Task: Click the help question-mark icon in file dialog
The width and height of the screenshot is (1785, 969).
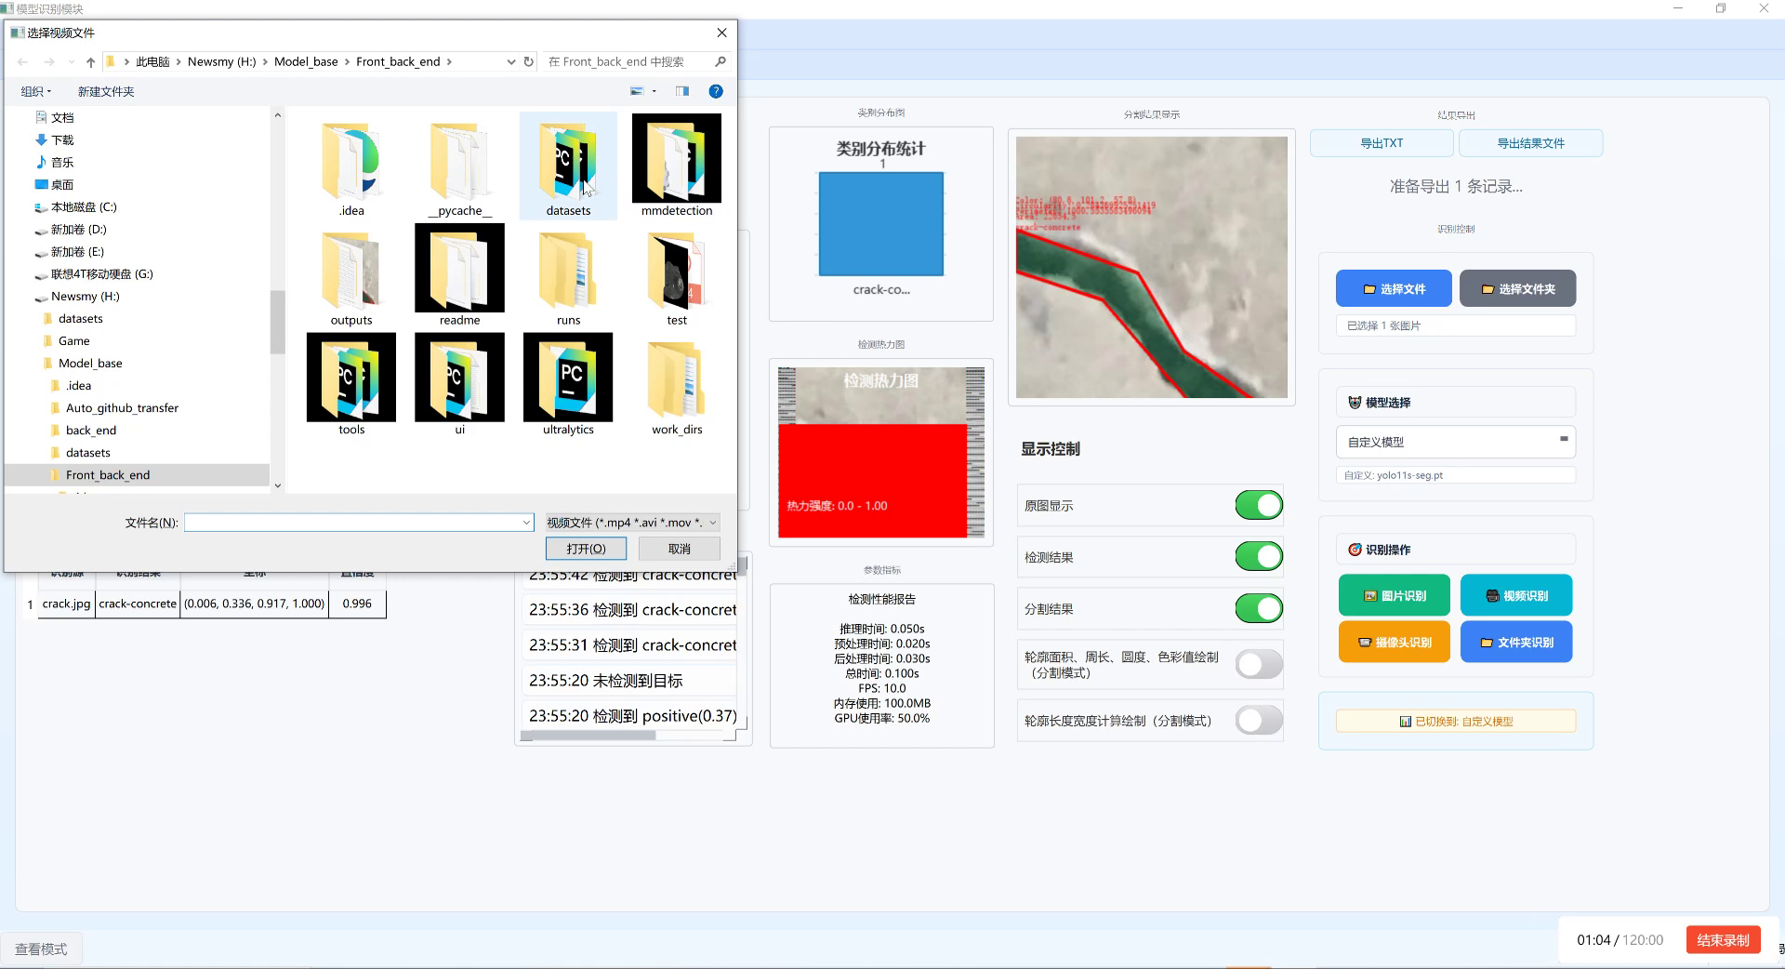Action: point(716,91)
